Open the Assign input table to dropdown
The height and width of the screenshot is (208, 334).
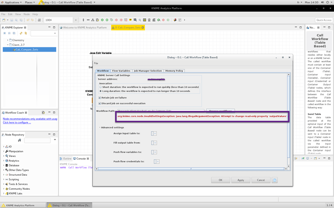[x=154, y=133]
